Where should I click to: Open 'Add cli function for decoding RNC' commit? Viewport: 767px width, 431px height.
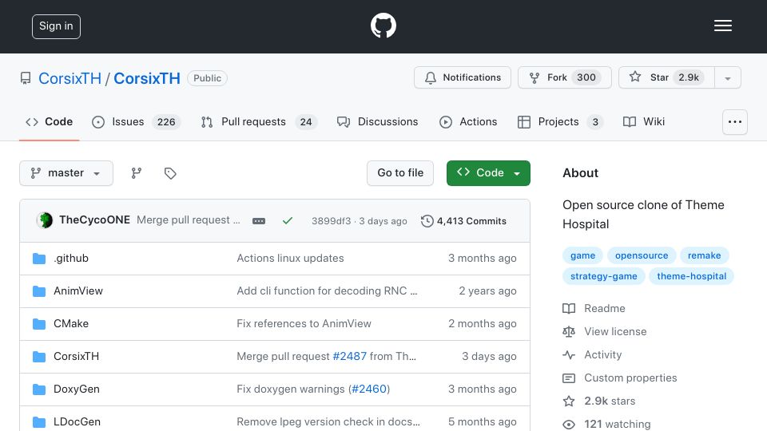tap(327, 291)
